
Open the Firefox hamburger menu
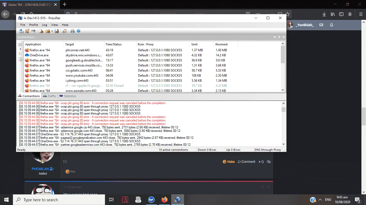[x=361, y=14]
